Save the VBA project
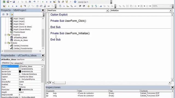The image size is (175, 98). tap(14, 2)
